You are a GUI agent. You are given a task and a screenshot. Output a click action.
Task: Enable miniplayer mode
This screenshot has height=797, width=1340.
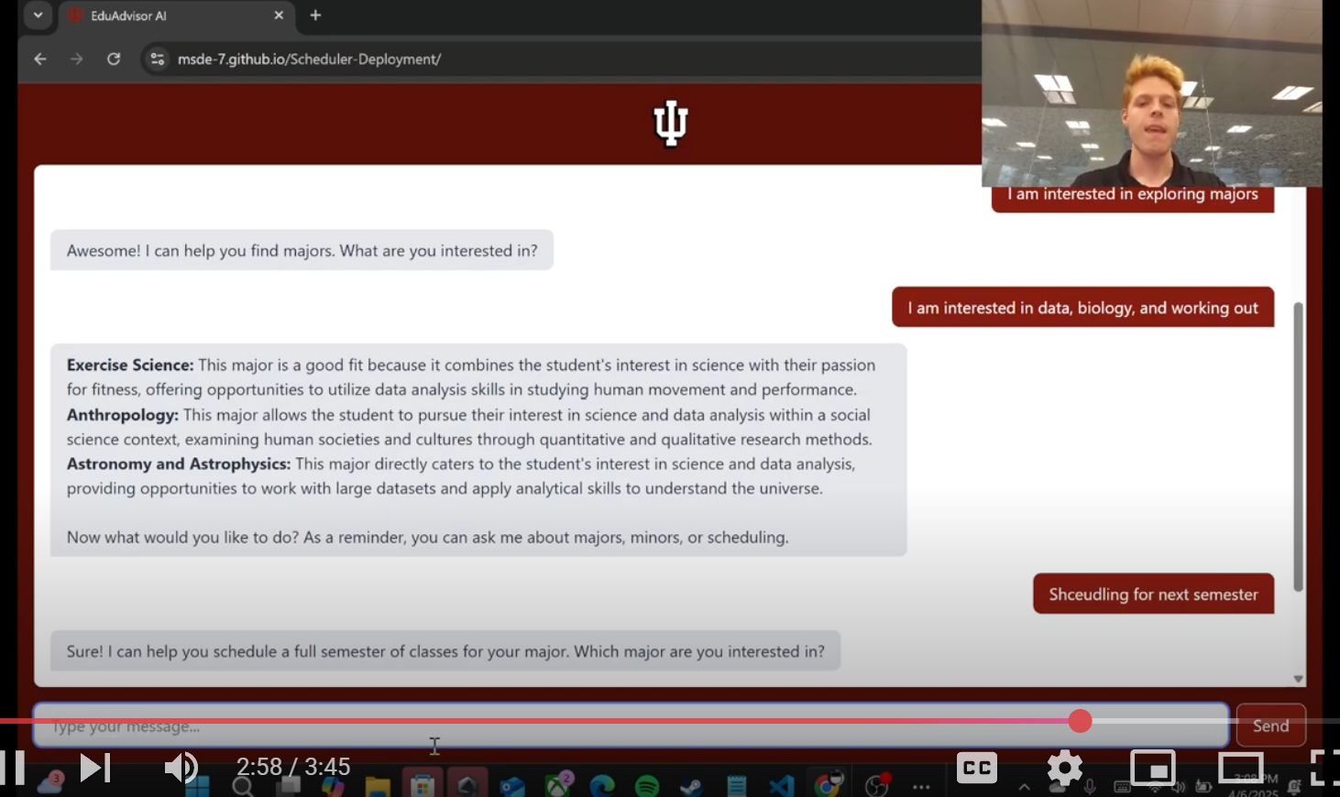pos(1153,768)
